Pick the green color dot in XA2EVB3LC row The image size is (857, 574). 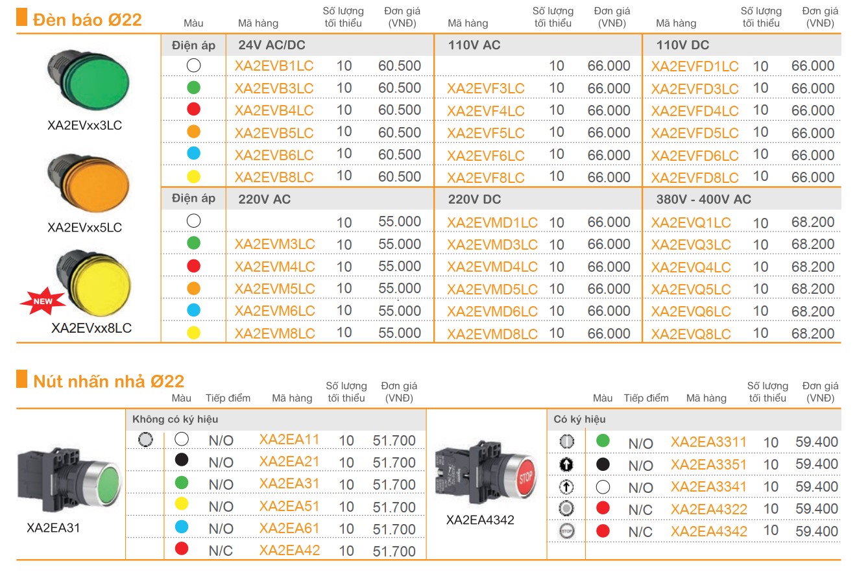(193, 87)
